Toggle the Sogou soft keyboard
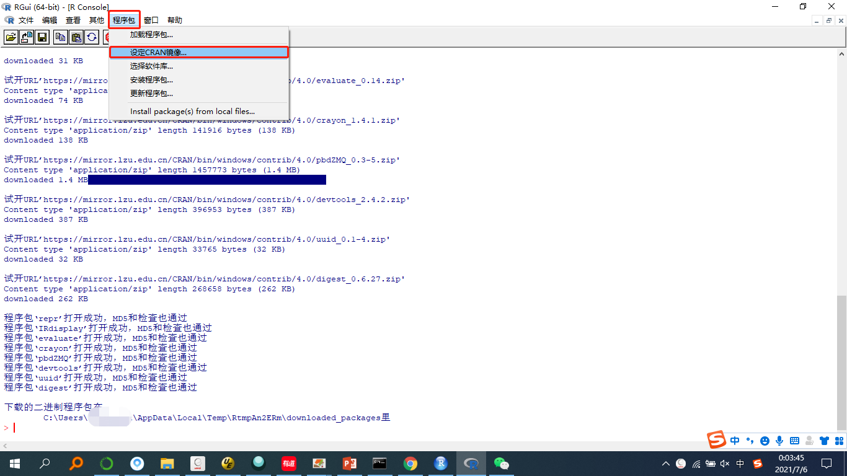Viewport: 847px width, 476px height. pyautogui.click(x=794, y=440)
